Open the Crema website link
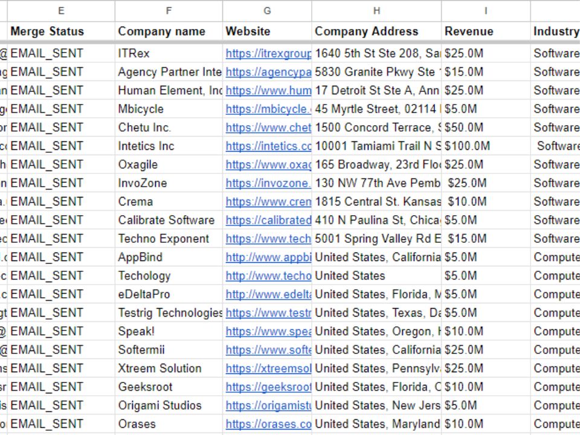Image resolution: width=580 pixels, height=435 pixels. point(268,202)
